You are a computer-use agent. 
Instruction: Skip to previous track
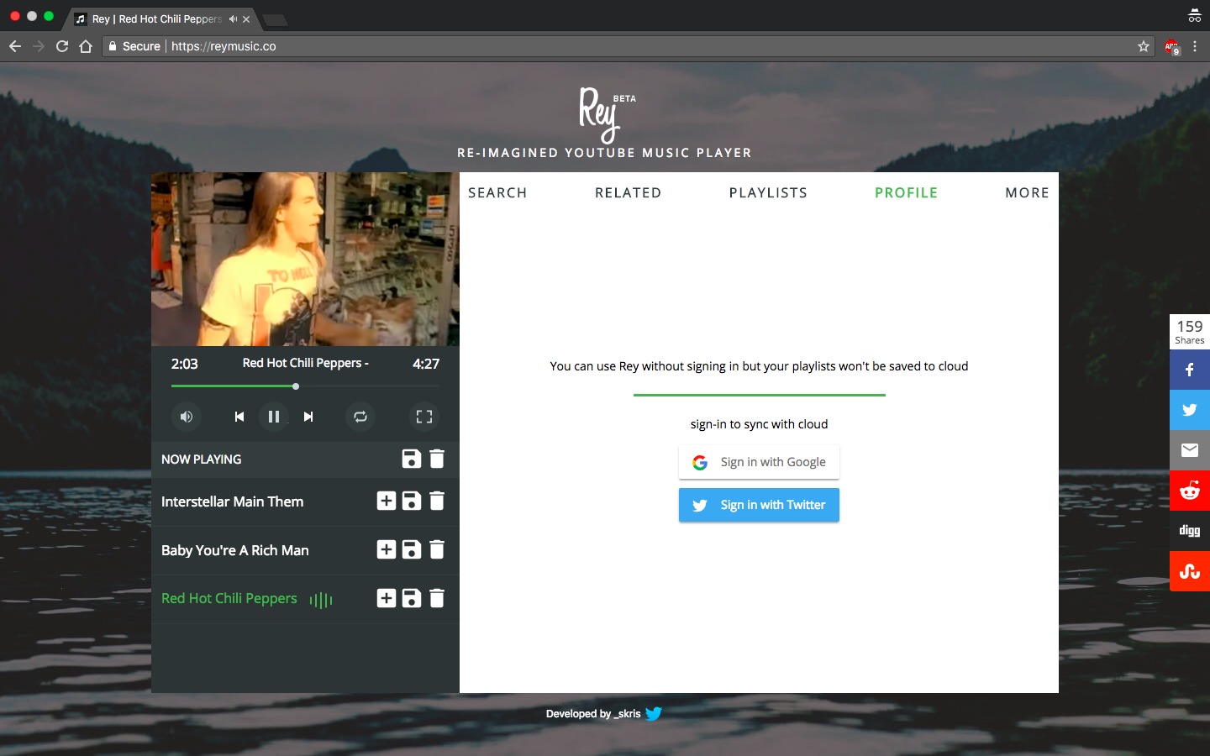tap(239, 417)
